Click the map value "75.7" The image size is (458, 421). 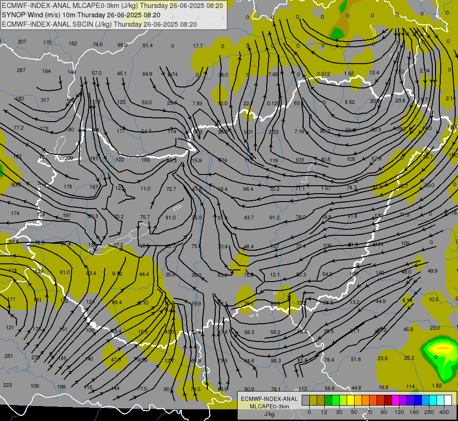(x=145, y=218)
